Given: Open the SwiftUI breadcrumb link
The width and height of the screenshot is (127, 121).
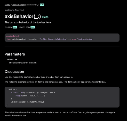Looking at the screenshot, I should click(x=7, y=5).
